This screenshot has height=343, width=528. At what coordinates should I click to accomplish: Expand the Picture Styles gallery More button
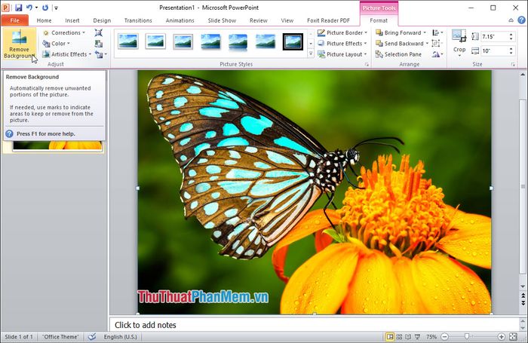tap(311, 54)
